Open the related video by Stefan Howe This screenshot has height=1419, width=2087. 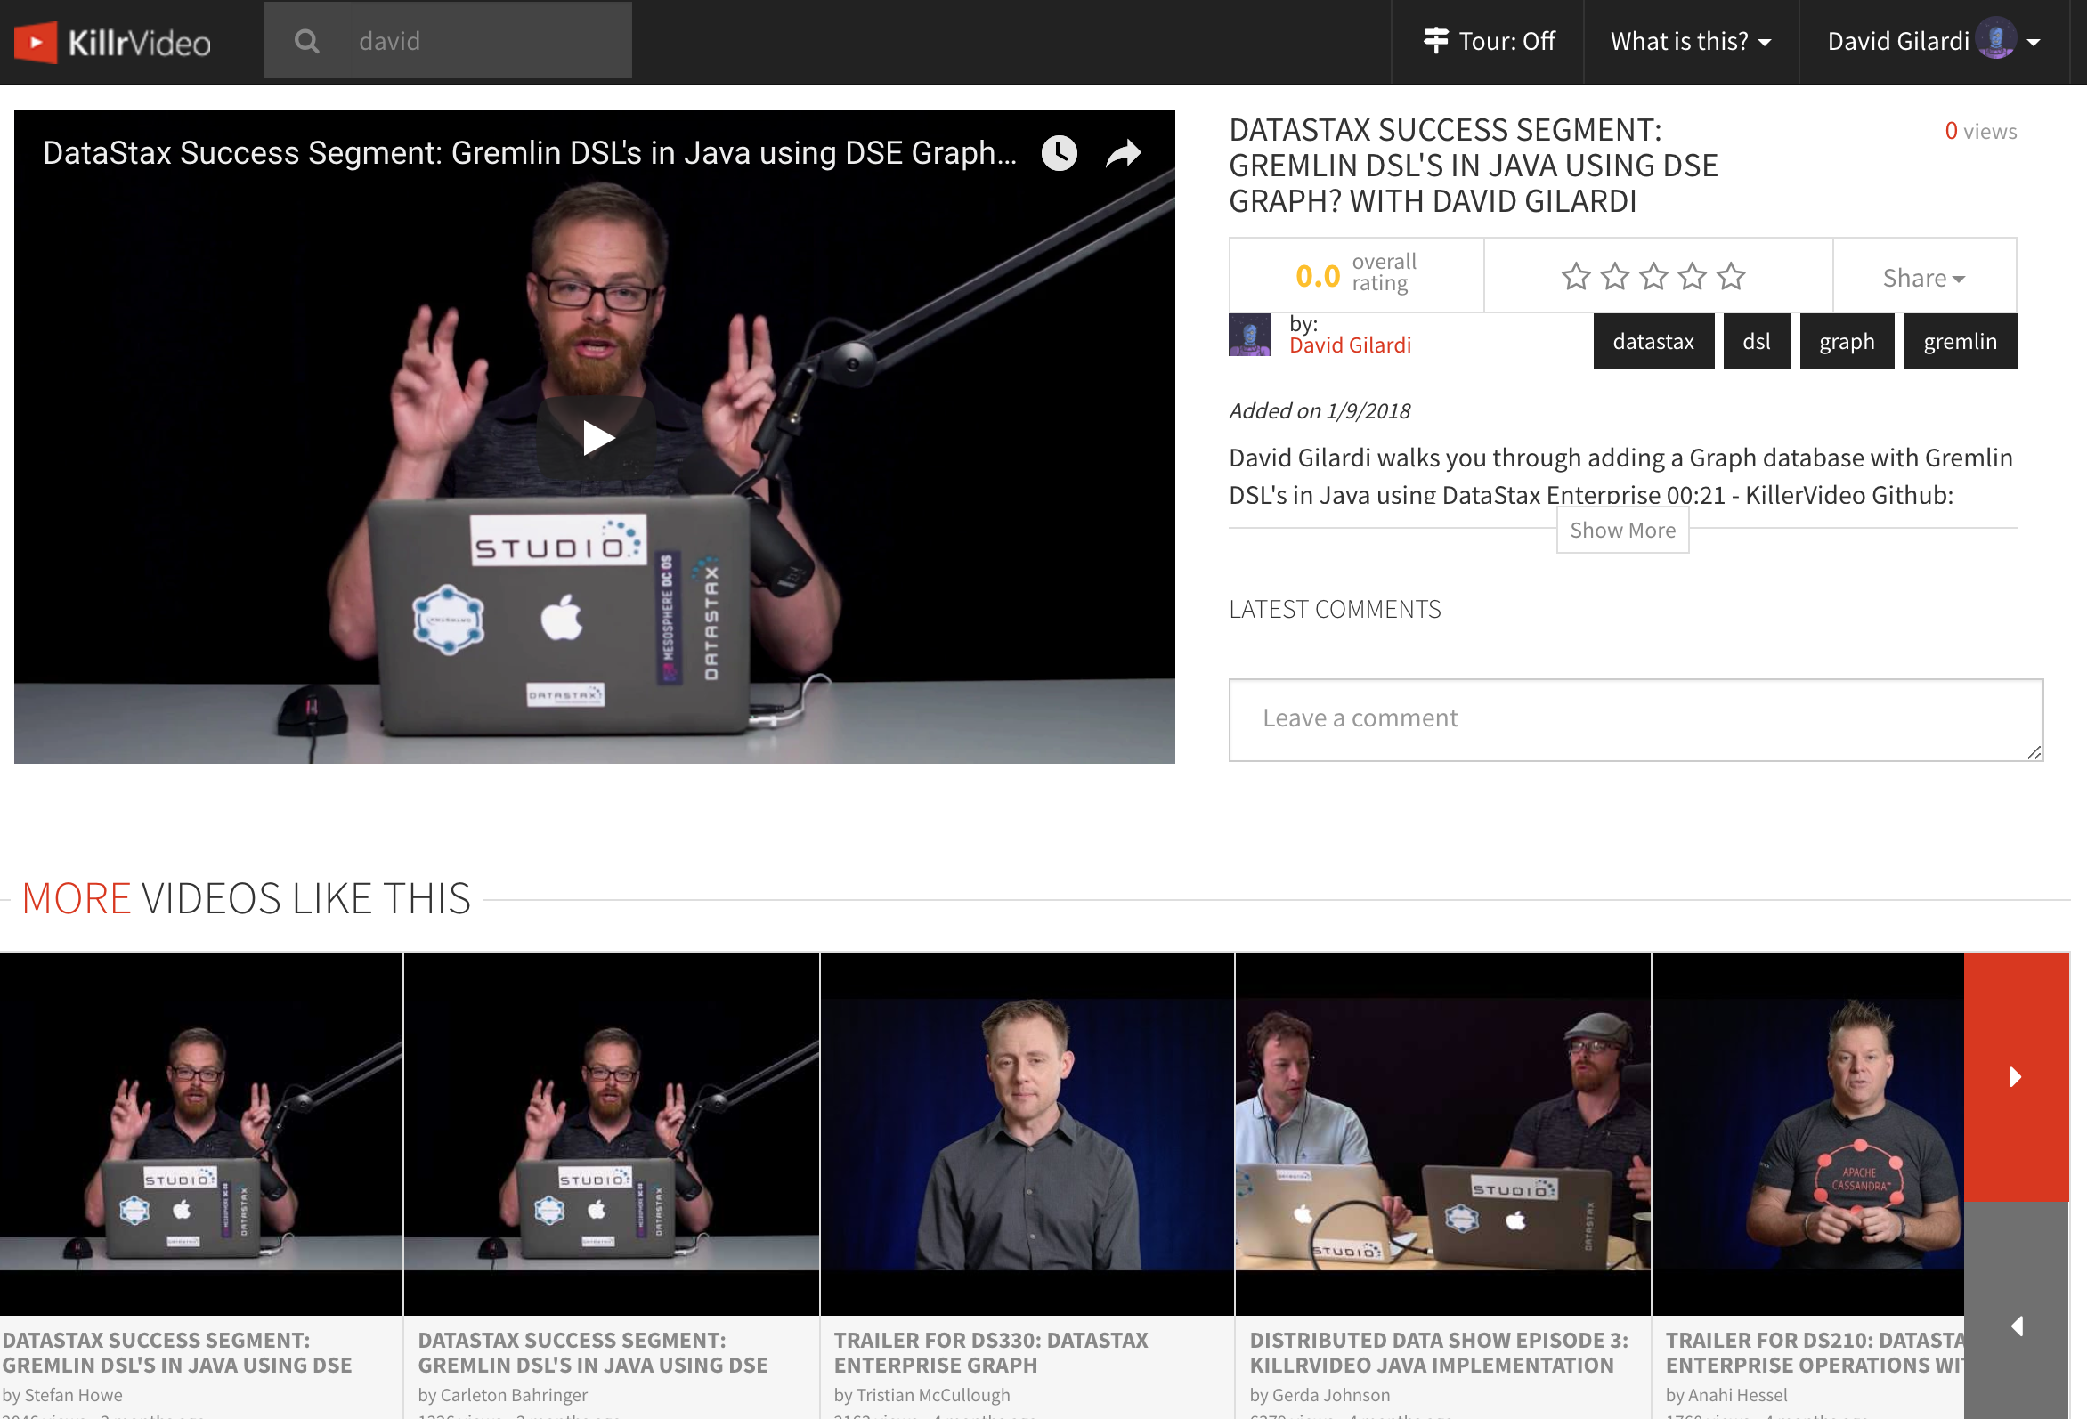pyautogui.click(x=200, y=1133)
